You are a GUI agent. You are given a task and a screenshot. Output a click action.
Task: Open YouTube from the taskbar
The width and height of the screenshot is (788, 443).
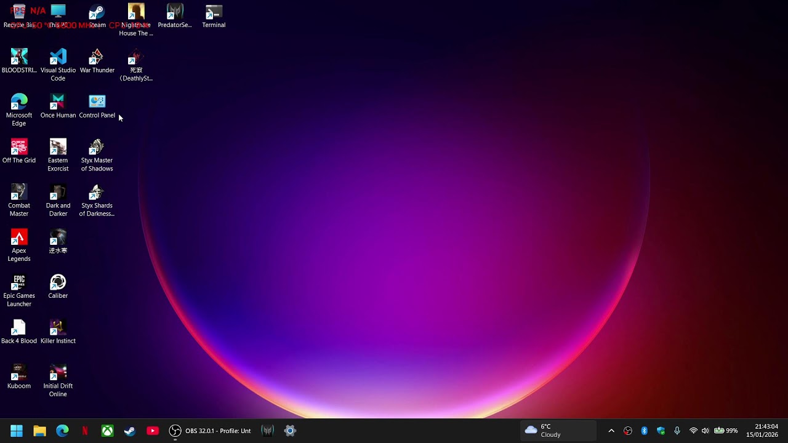pos(153,431)
